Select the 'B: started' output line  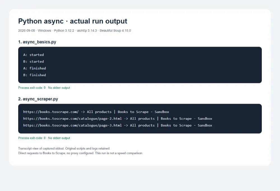click(x=34, y=62)
